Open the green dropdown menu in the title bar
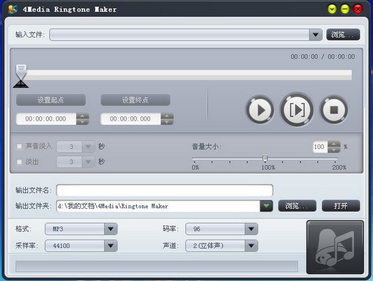The width and height of the screenshot is (373, 281). 332,9
